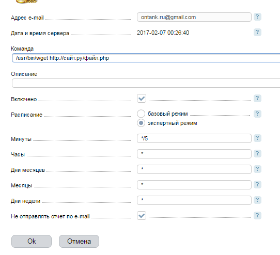280x255 pixels.
Task: Click the Адрес e-mail input field
Action: [194, 17]
